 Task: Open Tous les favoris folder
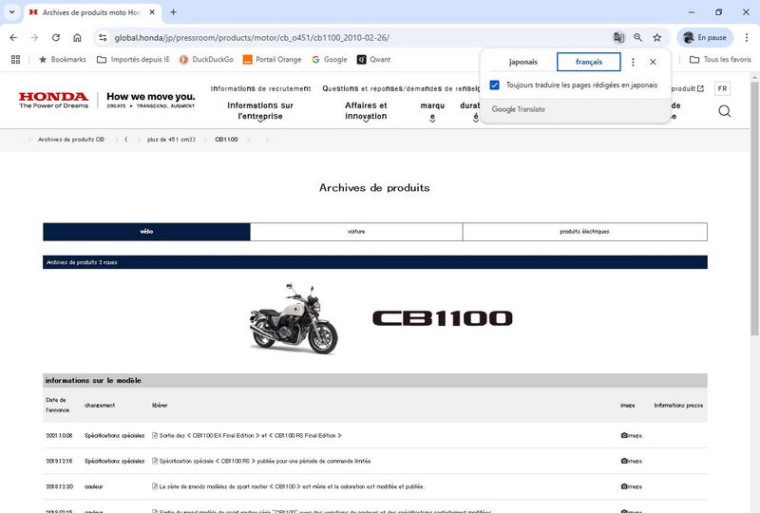point(720,60)
